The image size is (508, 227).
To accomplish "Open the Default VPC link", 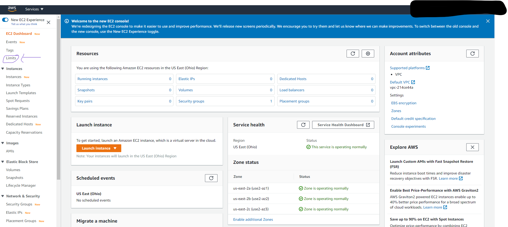I will (402, 82).
